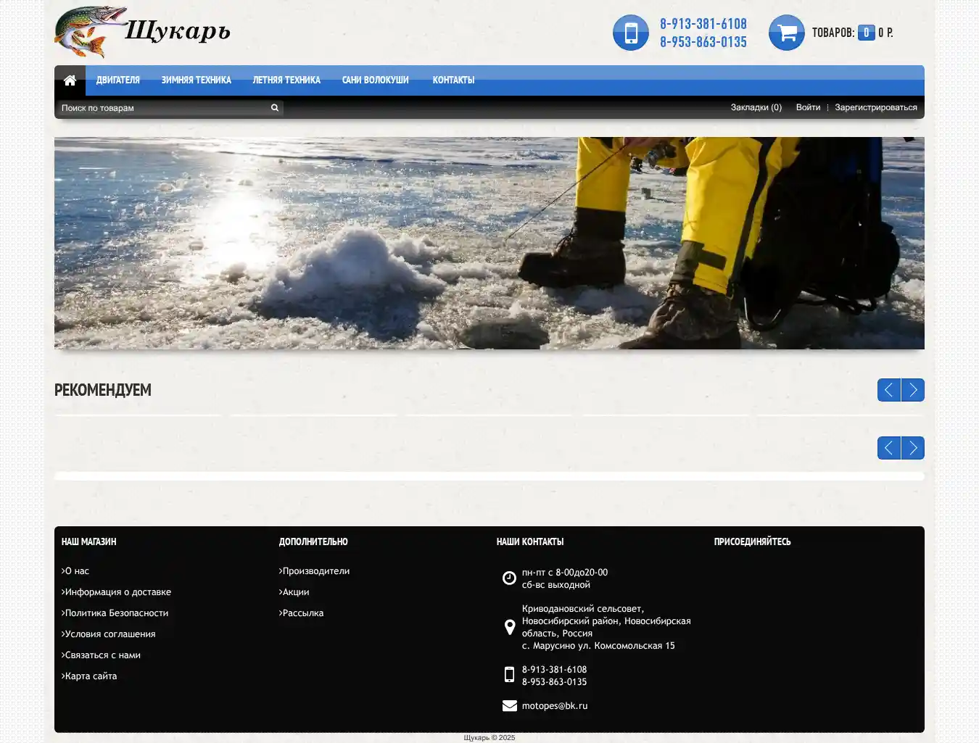The image size is (979, 743).
Task: Click the search magnifier icon
Action: (275, 108)
